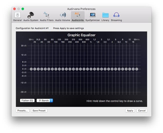
Task: Click the 10 kHz band slider knob
Action: point(126,69)
